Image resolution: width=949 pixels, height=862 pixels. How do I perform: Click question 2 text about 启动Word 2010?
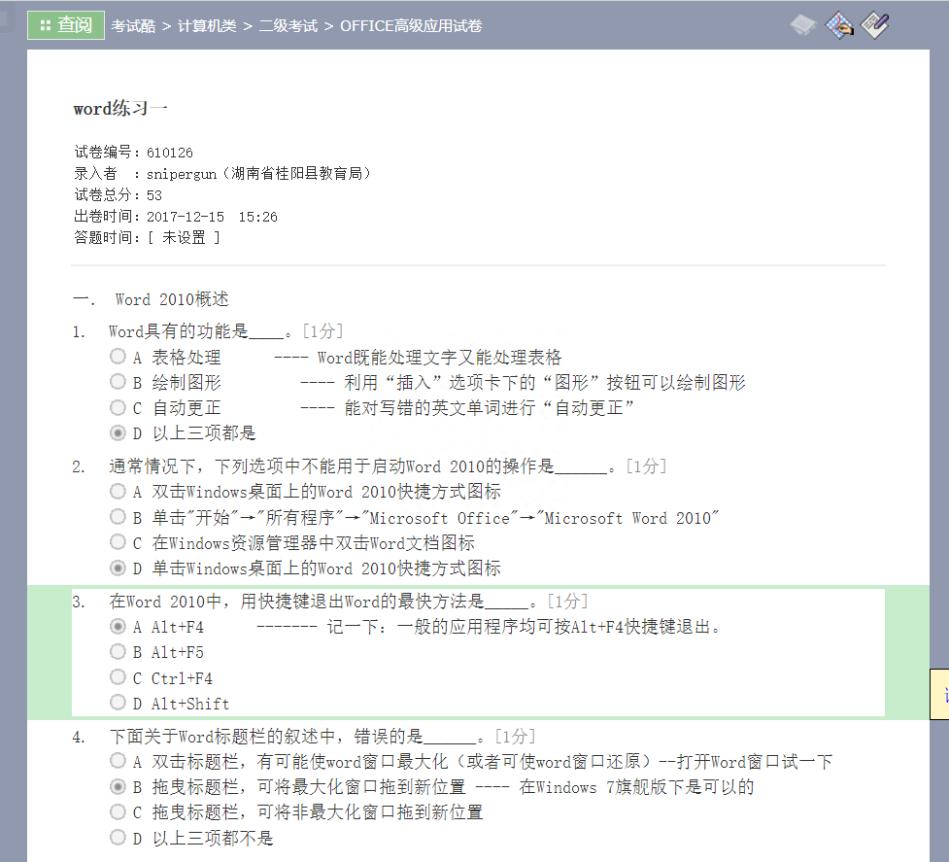tap(388, 466)
